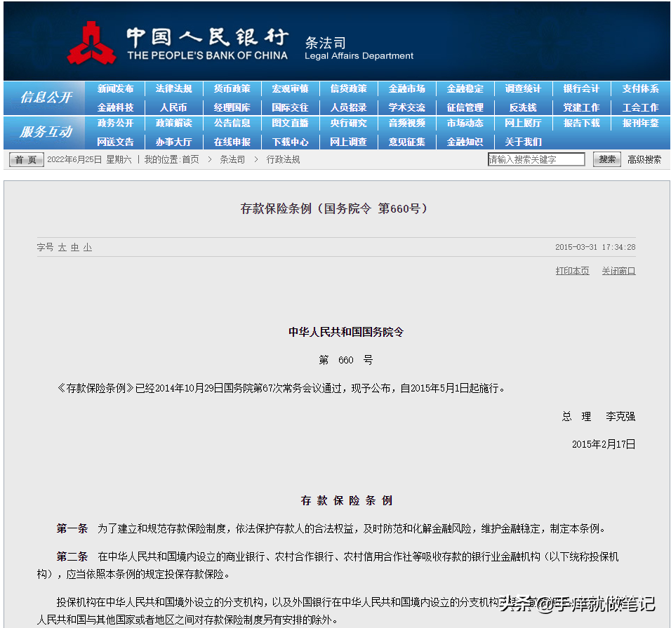Open 调查统计 navigation link
The height and width of the screenshot is (628, 671).
pos(523,88)
